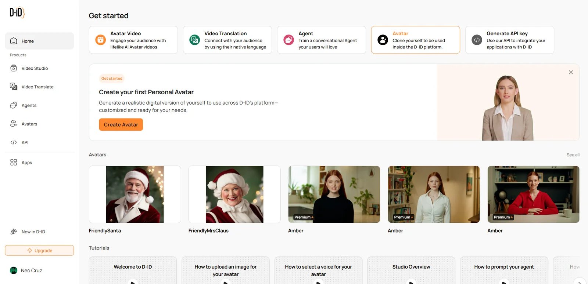Open How to upload an image tutorial

226,270
